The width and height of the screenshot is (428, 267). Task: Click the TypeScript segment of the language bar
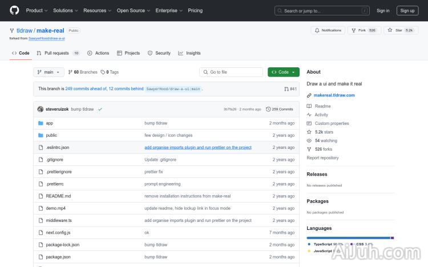(348, 238)
